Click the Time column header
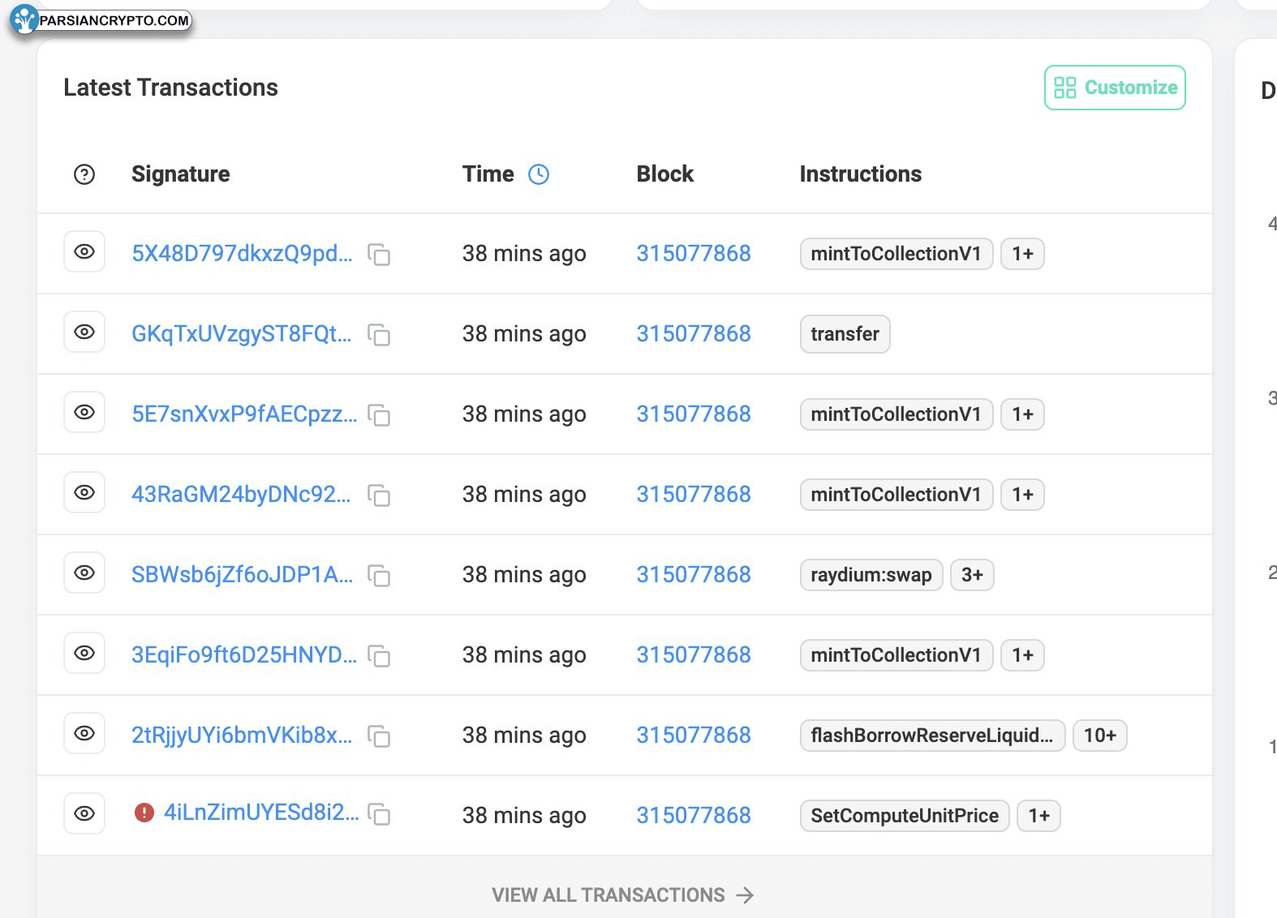Screen dimensions: 1277x918 tap(488, 174)
